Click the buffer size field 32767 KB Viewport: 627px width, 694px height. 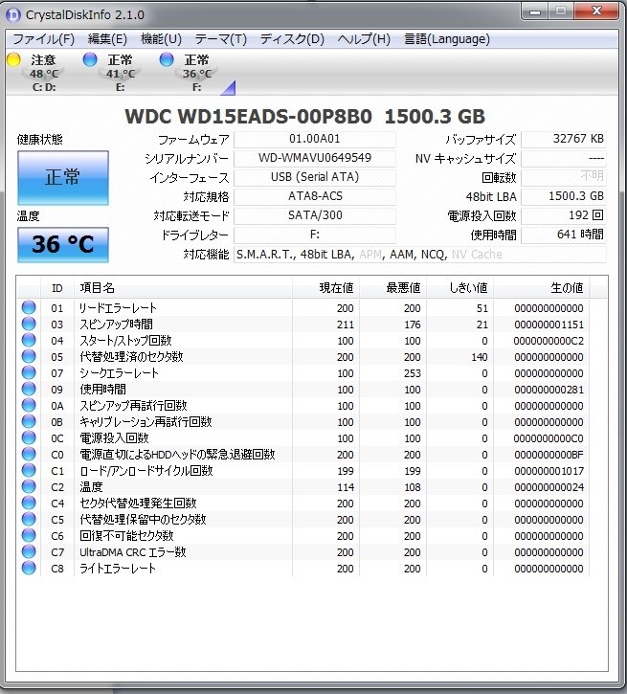click(563, 139)
